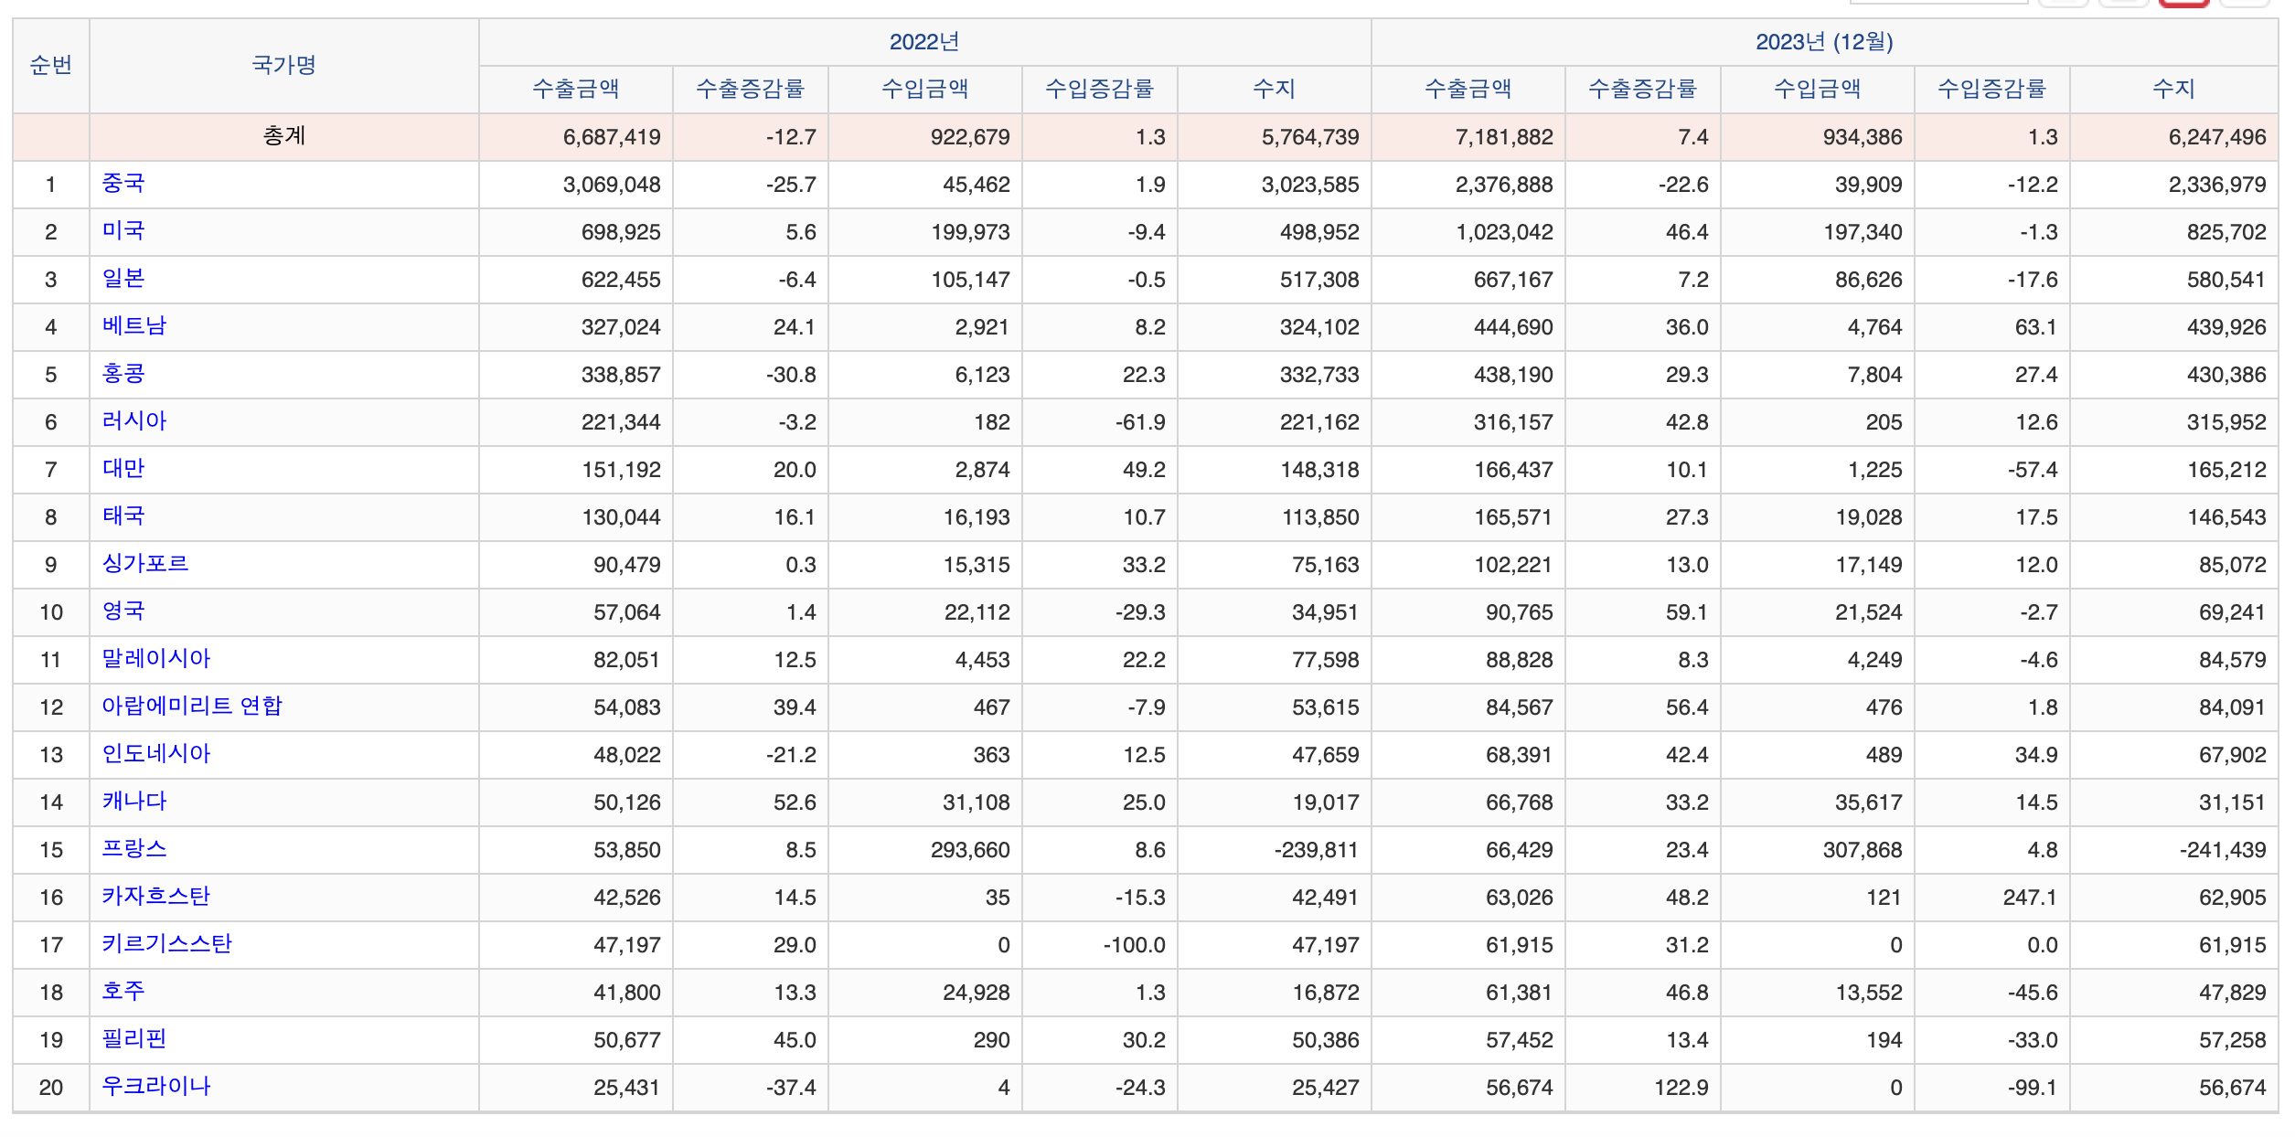Select total 2023 export value 7,181,882

1504,137
